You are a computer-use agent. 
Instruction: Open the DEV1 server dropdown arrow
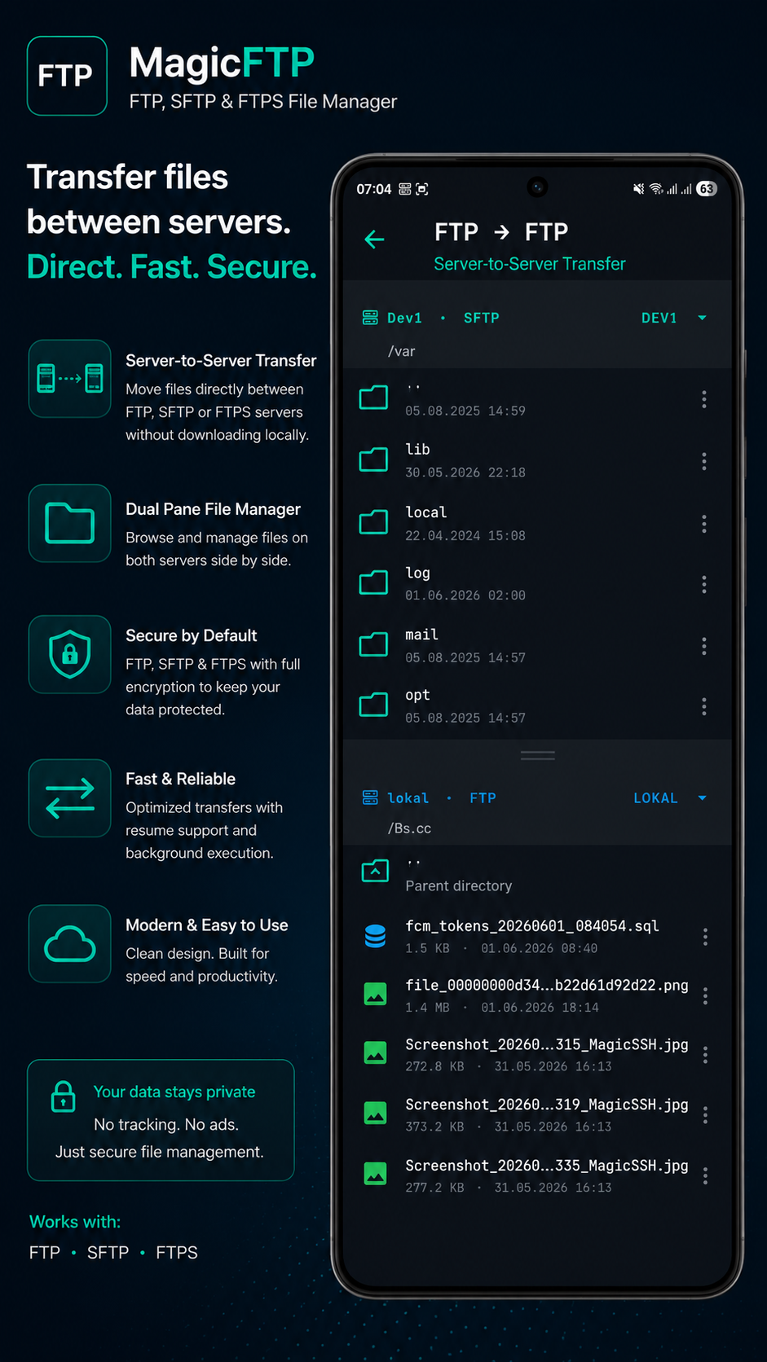(x=702, y=318)
